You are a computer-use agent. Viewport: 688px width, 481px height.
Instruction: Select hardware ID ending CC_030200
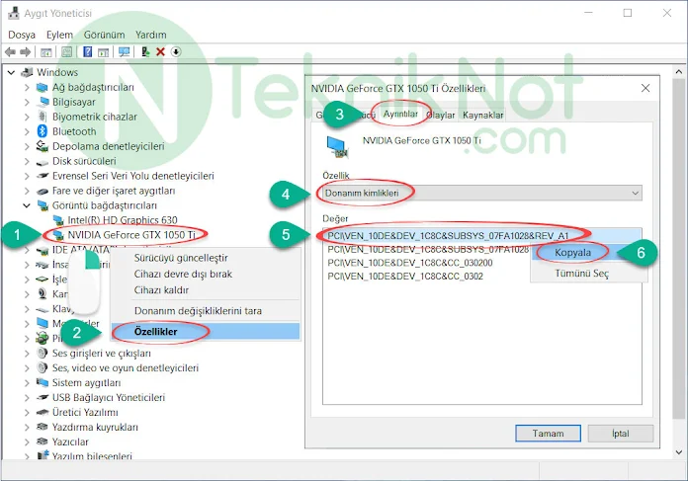click(410, 263)
